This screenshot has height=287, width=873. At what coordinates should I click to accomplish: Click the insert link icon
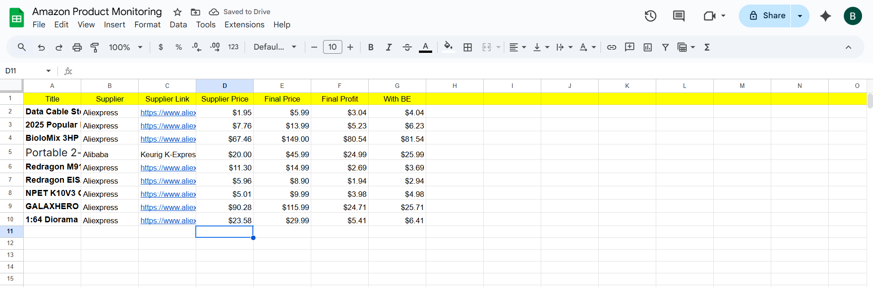click(612, 47)
